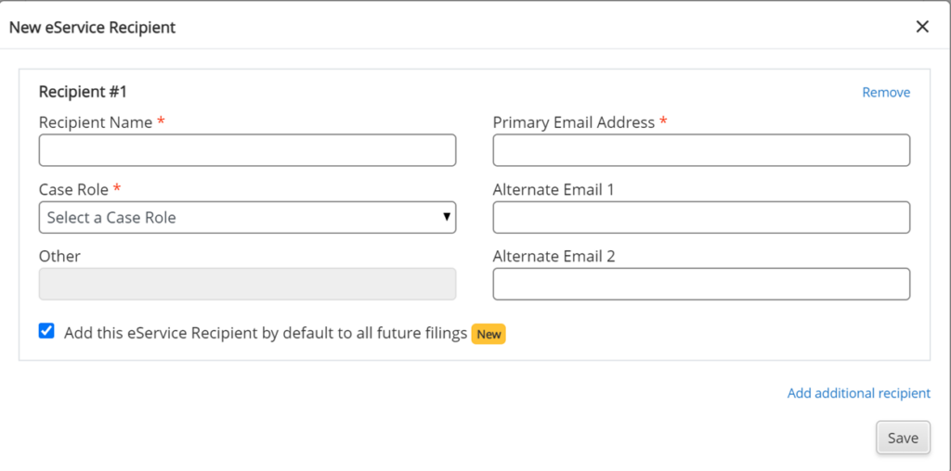Click into the Primary Email Address field

point(701,150)
